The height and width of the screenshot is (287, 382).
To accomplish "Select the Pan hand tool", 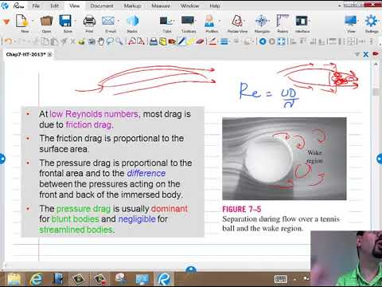I will point(101,41).
